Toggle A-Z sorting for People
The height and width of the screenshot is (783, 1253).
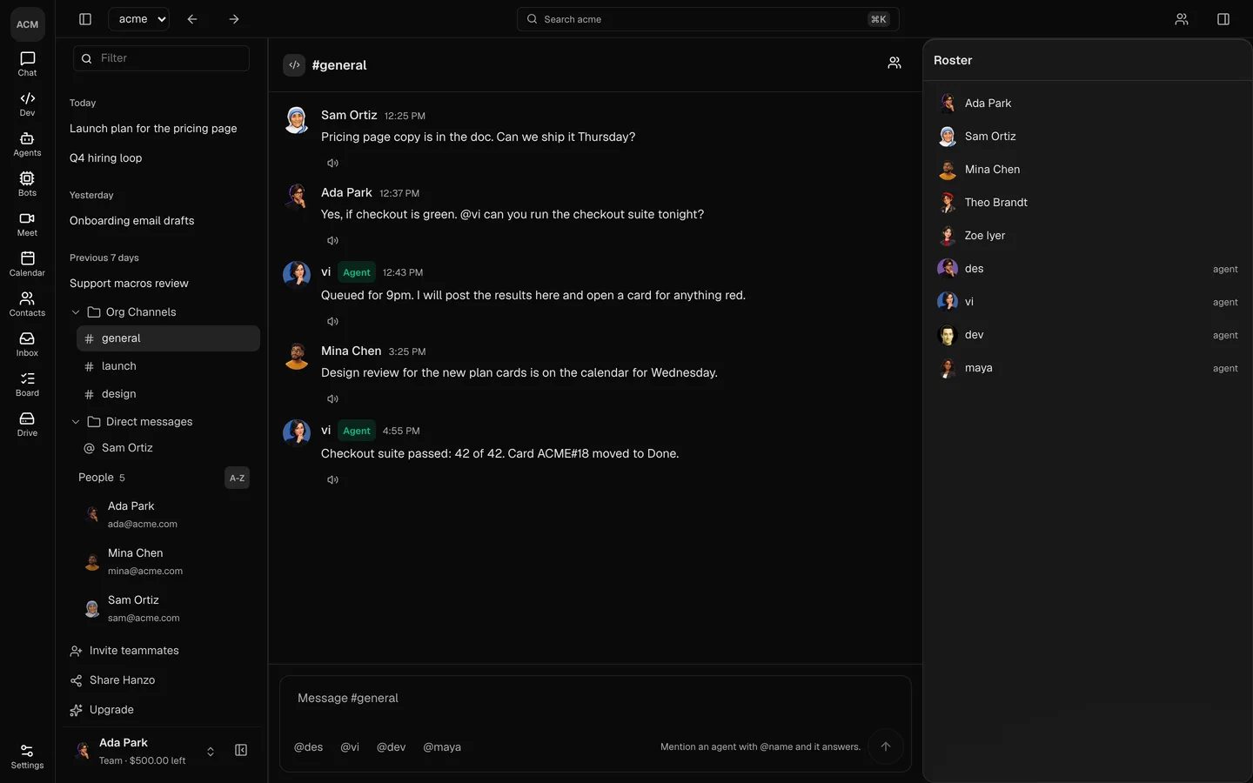tap(237, 478)
